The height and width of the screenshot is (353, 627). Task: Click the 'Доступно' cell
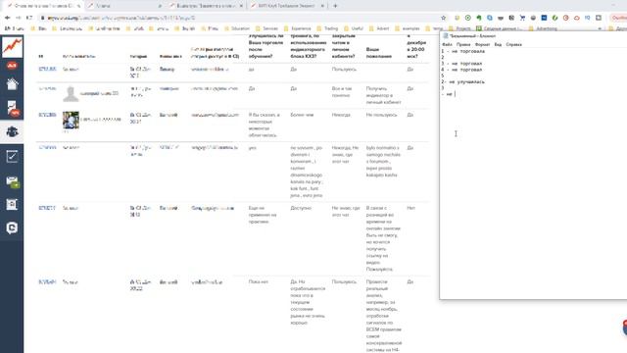tap(301, 208)
